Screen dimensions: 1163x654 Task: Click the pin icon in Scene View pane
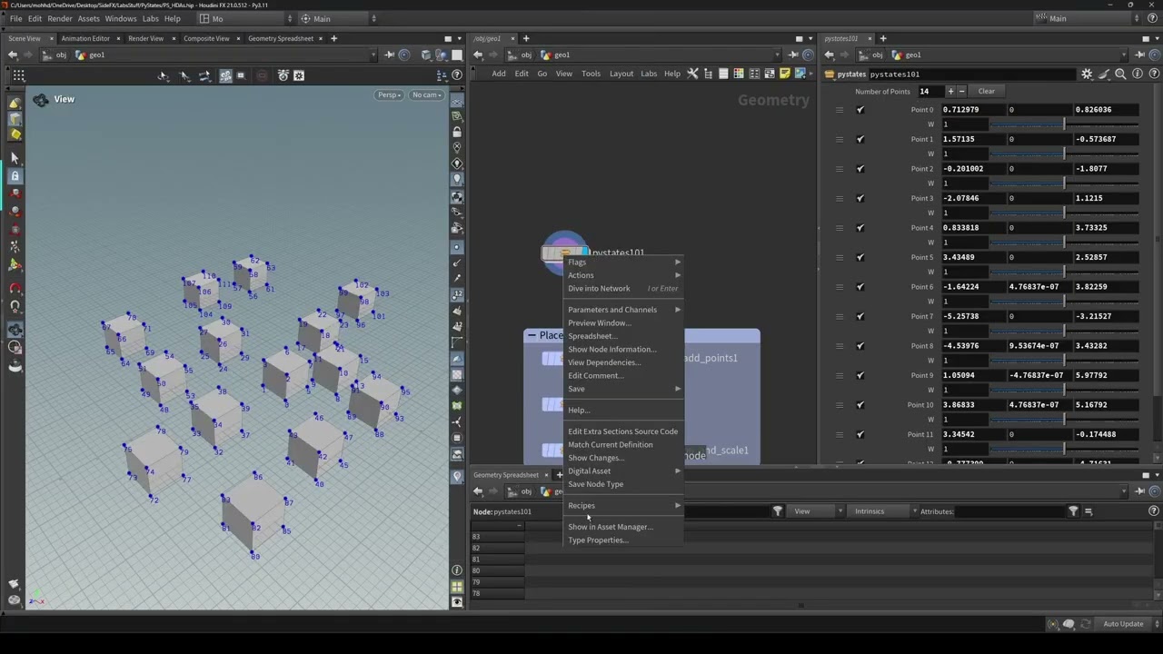pos(389,55)
